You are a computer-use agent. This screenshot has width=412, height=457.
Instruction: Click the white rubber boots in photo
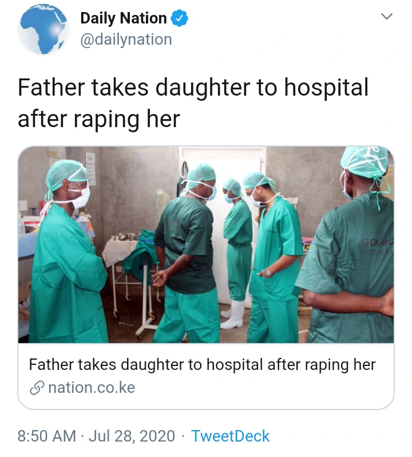[x=233, y=314]
